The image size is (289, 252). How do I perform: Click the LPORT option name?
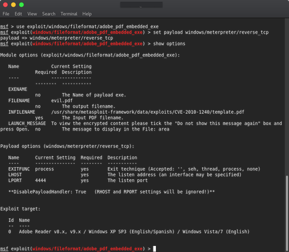point(15,180)
